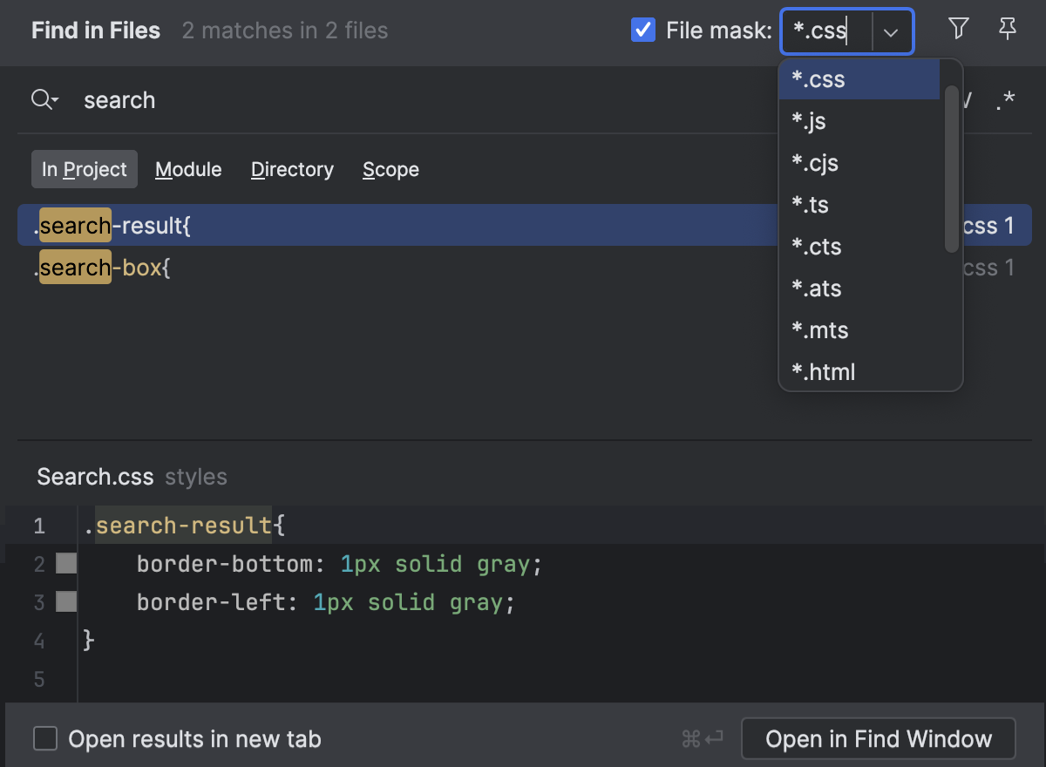The image size is (1046, 767).
Task: Check Open results in new tab
Action: pos(44,738)
